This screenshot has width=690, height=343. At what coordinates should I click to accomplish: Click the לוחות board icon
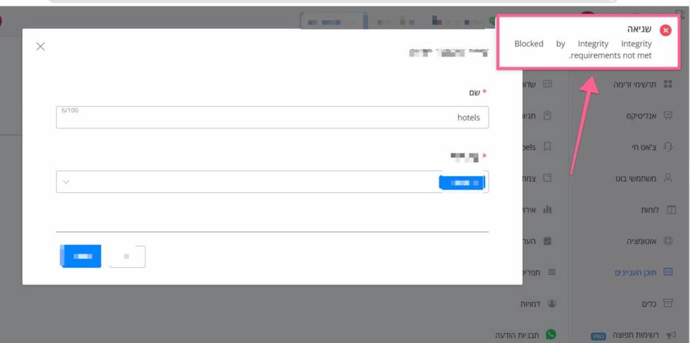(x=670, y=210)
